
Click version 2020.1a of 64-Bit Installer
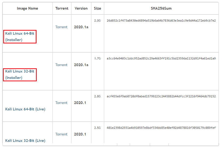tap(81, 27)
